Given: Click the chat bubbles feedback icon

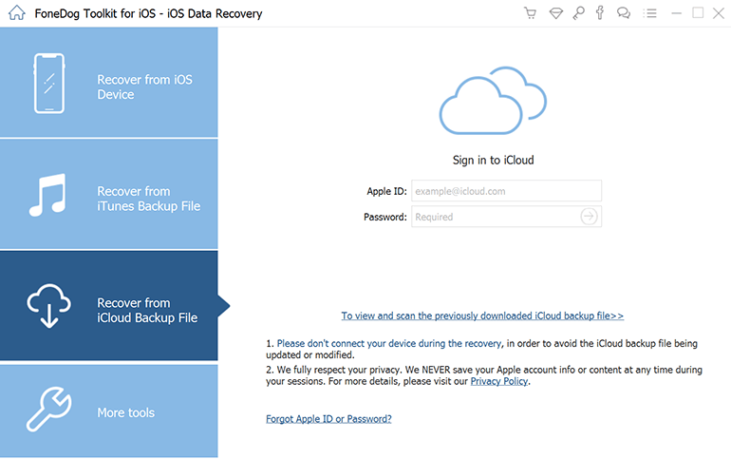Looking at the screenshot, I should (x=624, y=13).
